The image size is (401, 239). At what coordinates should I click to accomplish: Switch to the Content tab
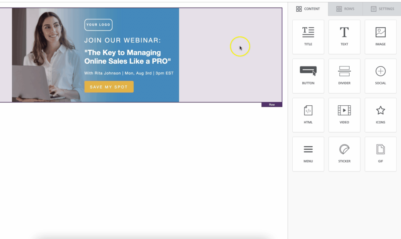coord(308,9)
